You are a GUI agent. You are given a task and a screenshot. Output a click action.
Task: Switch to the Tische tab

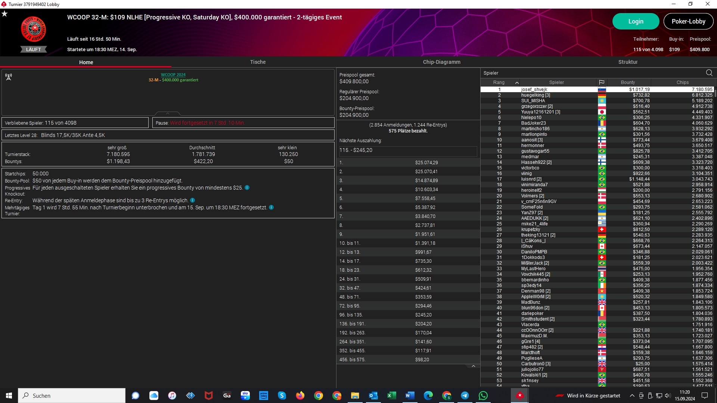(258, 62)
